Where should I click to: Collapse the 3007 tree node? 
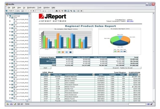click(x=10, y=32)
